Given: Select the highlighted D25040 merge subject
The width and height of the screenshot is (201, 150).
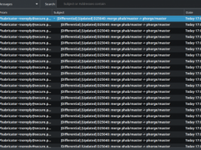Looking at the screenshot, I should 112,19.
